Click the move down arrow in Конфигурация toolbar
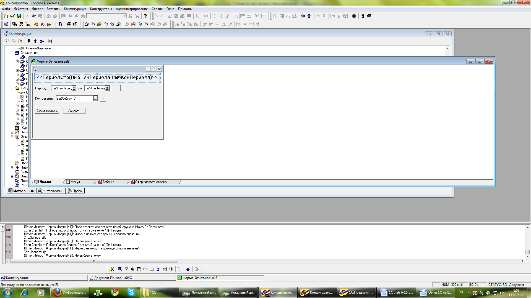 [29, 41]
